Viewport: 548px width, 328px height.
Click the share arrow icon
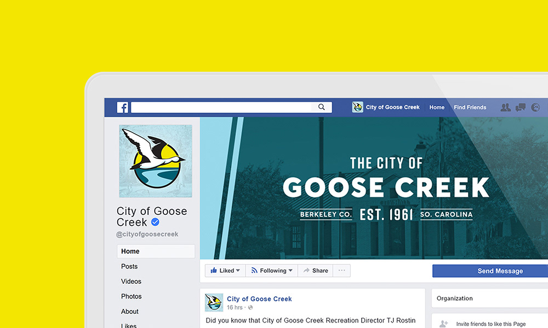(306, 271)
